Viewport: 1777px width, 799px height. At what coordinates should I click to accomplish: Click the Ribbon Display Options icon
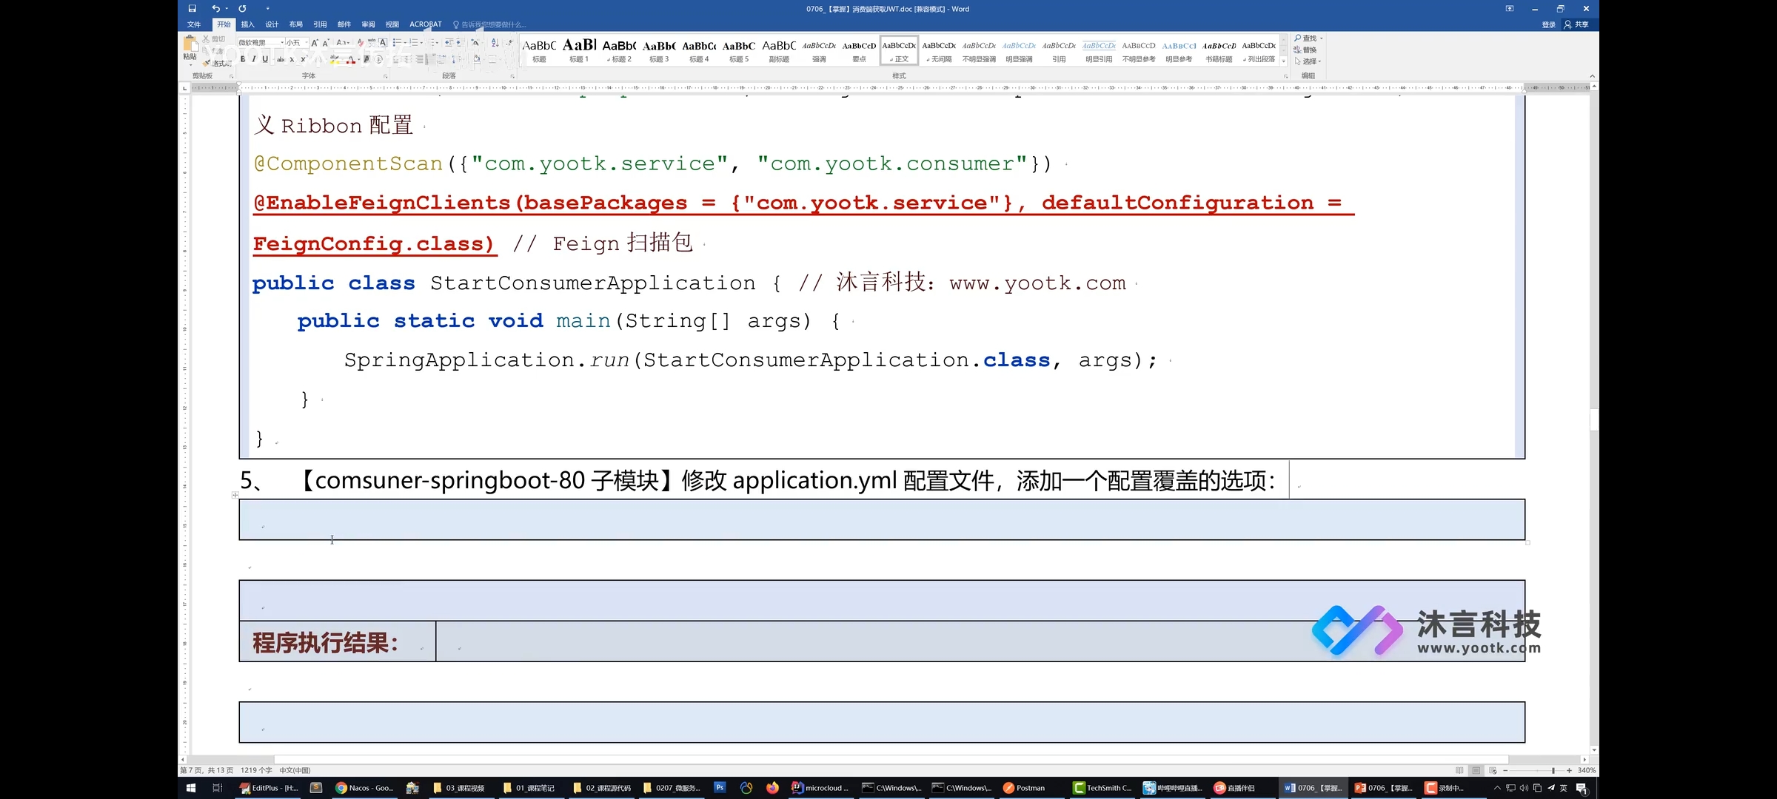(1510, 9)
